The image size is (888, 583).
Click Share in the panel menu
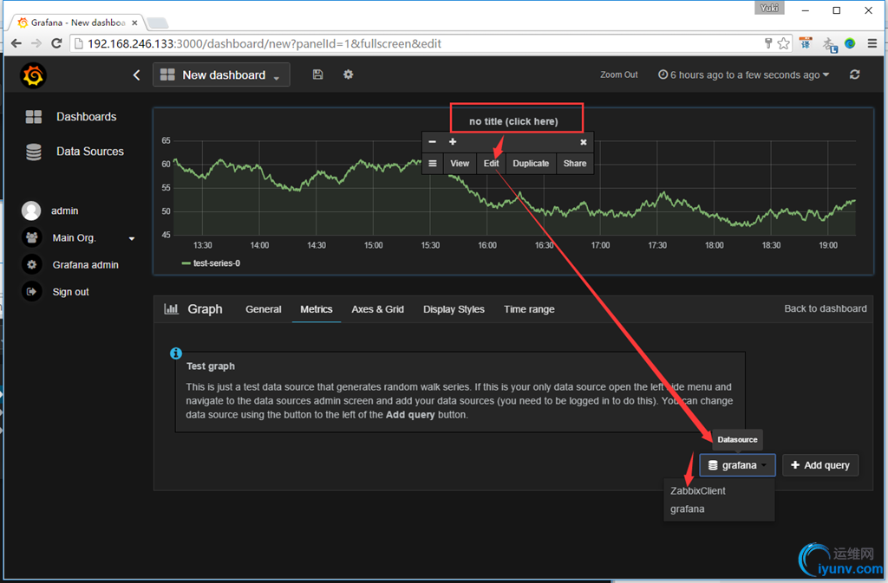tap(575, 164)
